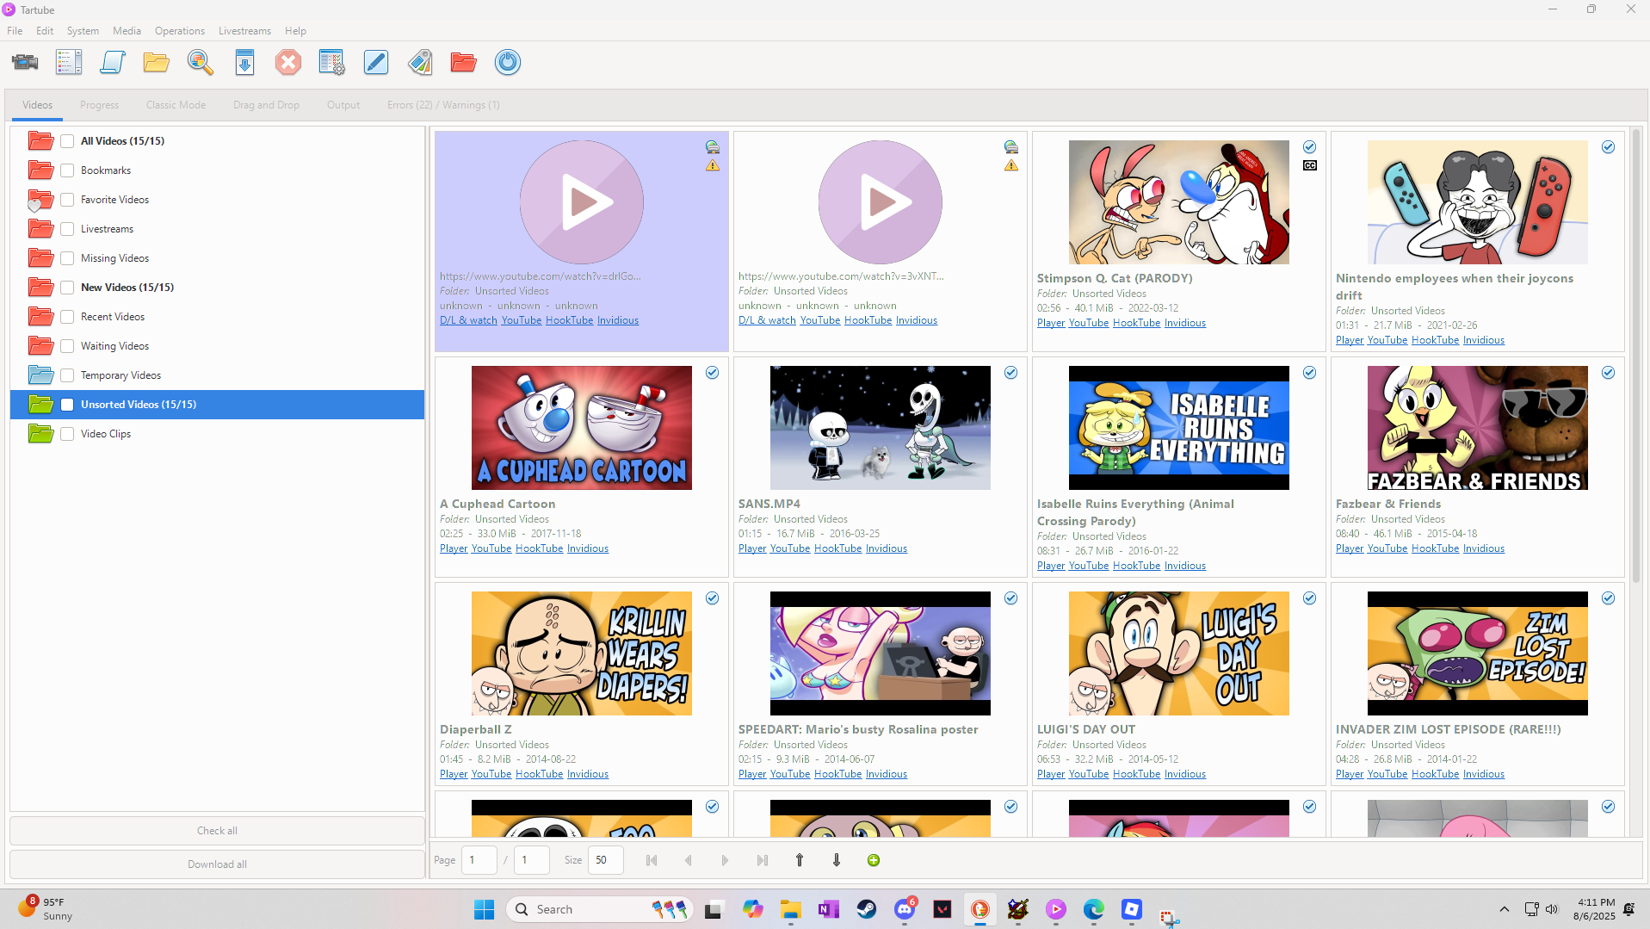Click the list-with-gear toolbar icon
This screenshot has width=1650, height=929.
click(x=332, y=62)
